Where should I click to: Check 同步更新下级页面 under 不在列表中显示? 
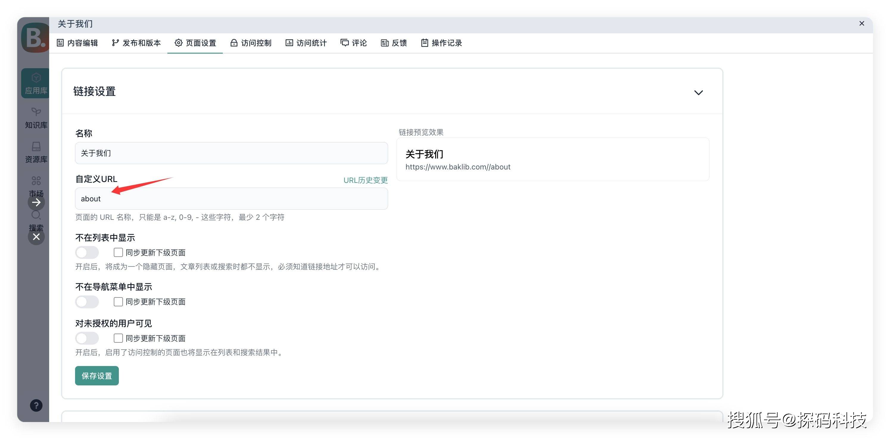pos(118,253)
